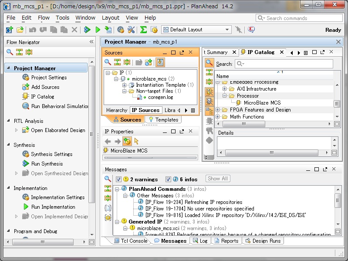Click the red feedback speech bubble icon

[251, 29]
